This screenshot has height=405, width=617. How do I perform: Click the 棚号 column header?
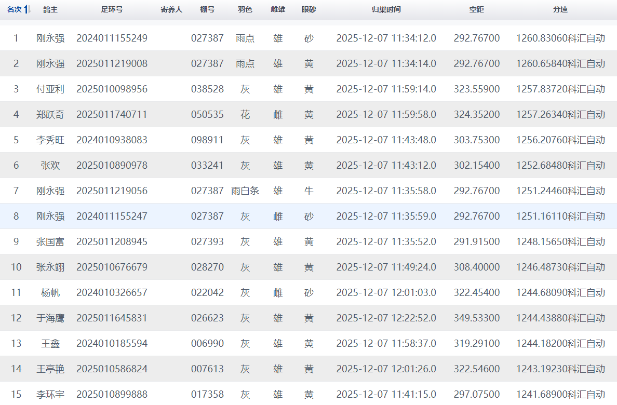point(207,10)
